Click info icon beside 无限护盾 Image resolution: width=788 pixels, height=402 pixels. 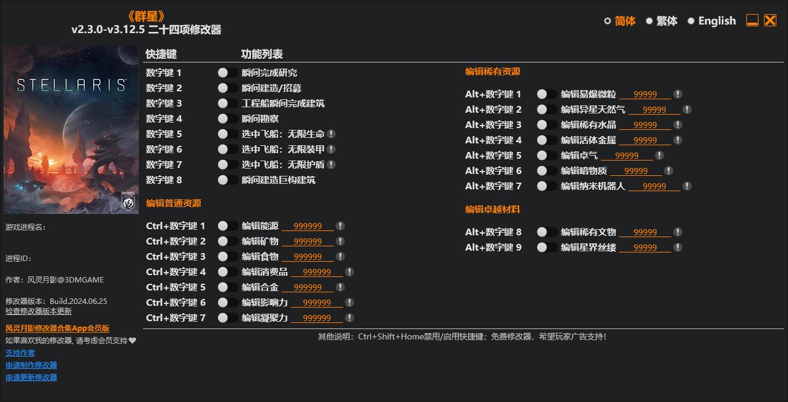(331, 164)
